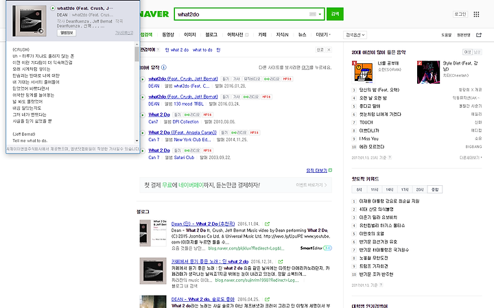Select male filter toggle in music chart header
The width and height of the screenshot is (494, 308).
tap(478, 52)
